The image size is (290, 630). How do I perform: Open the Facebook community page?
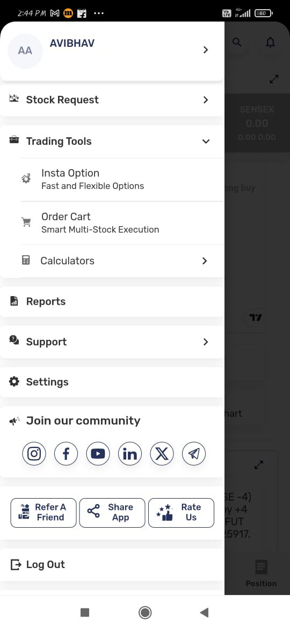(x=66, y=454)
